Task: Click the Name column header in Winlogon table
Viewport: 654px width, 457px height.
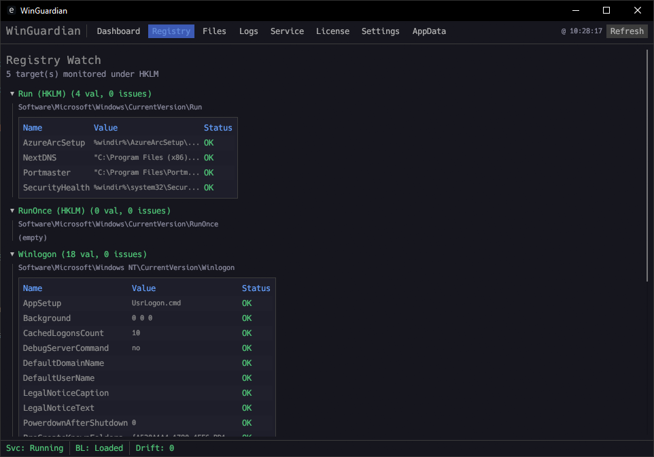Action: 33,288
